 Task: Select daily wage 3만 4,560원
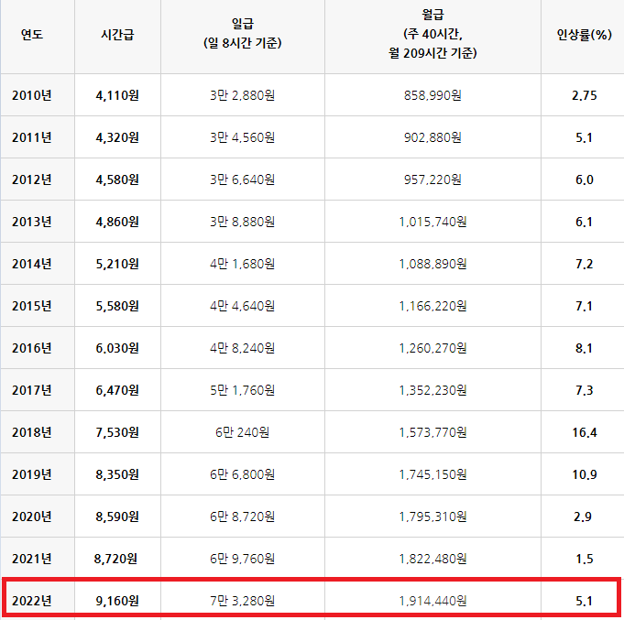pos(242,137)
